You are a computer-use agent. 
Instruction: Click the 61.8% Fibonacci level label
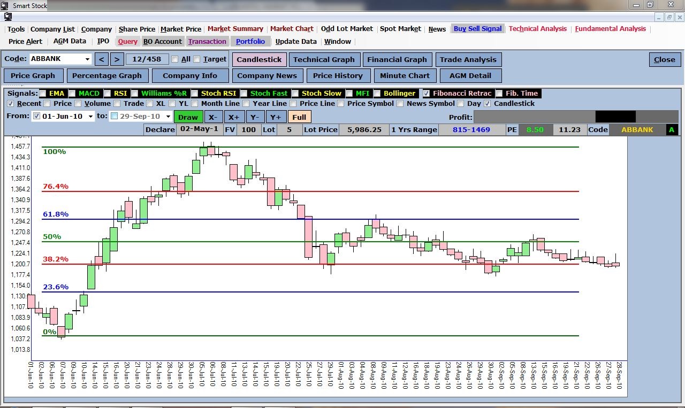[56, 214]
